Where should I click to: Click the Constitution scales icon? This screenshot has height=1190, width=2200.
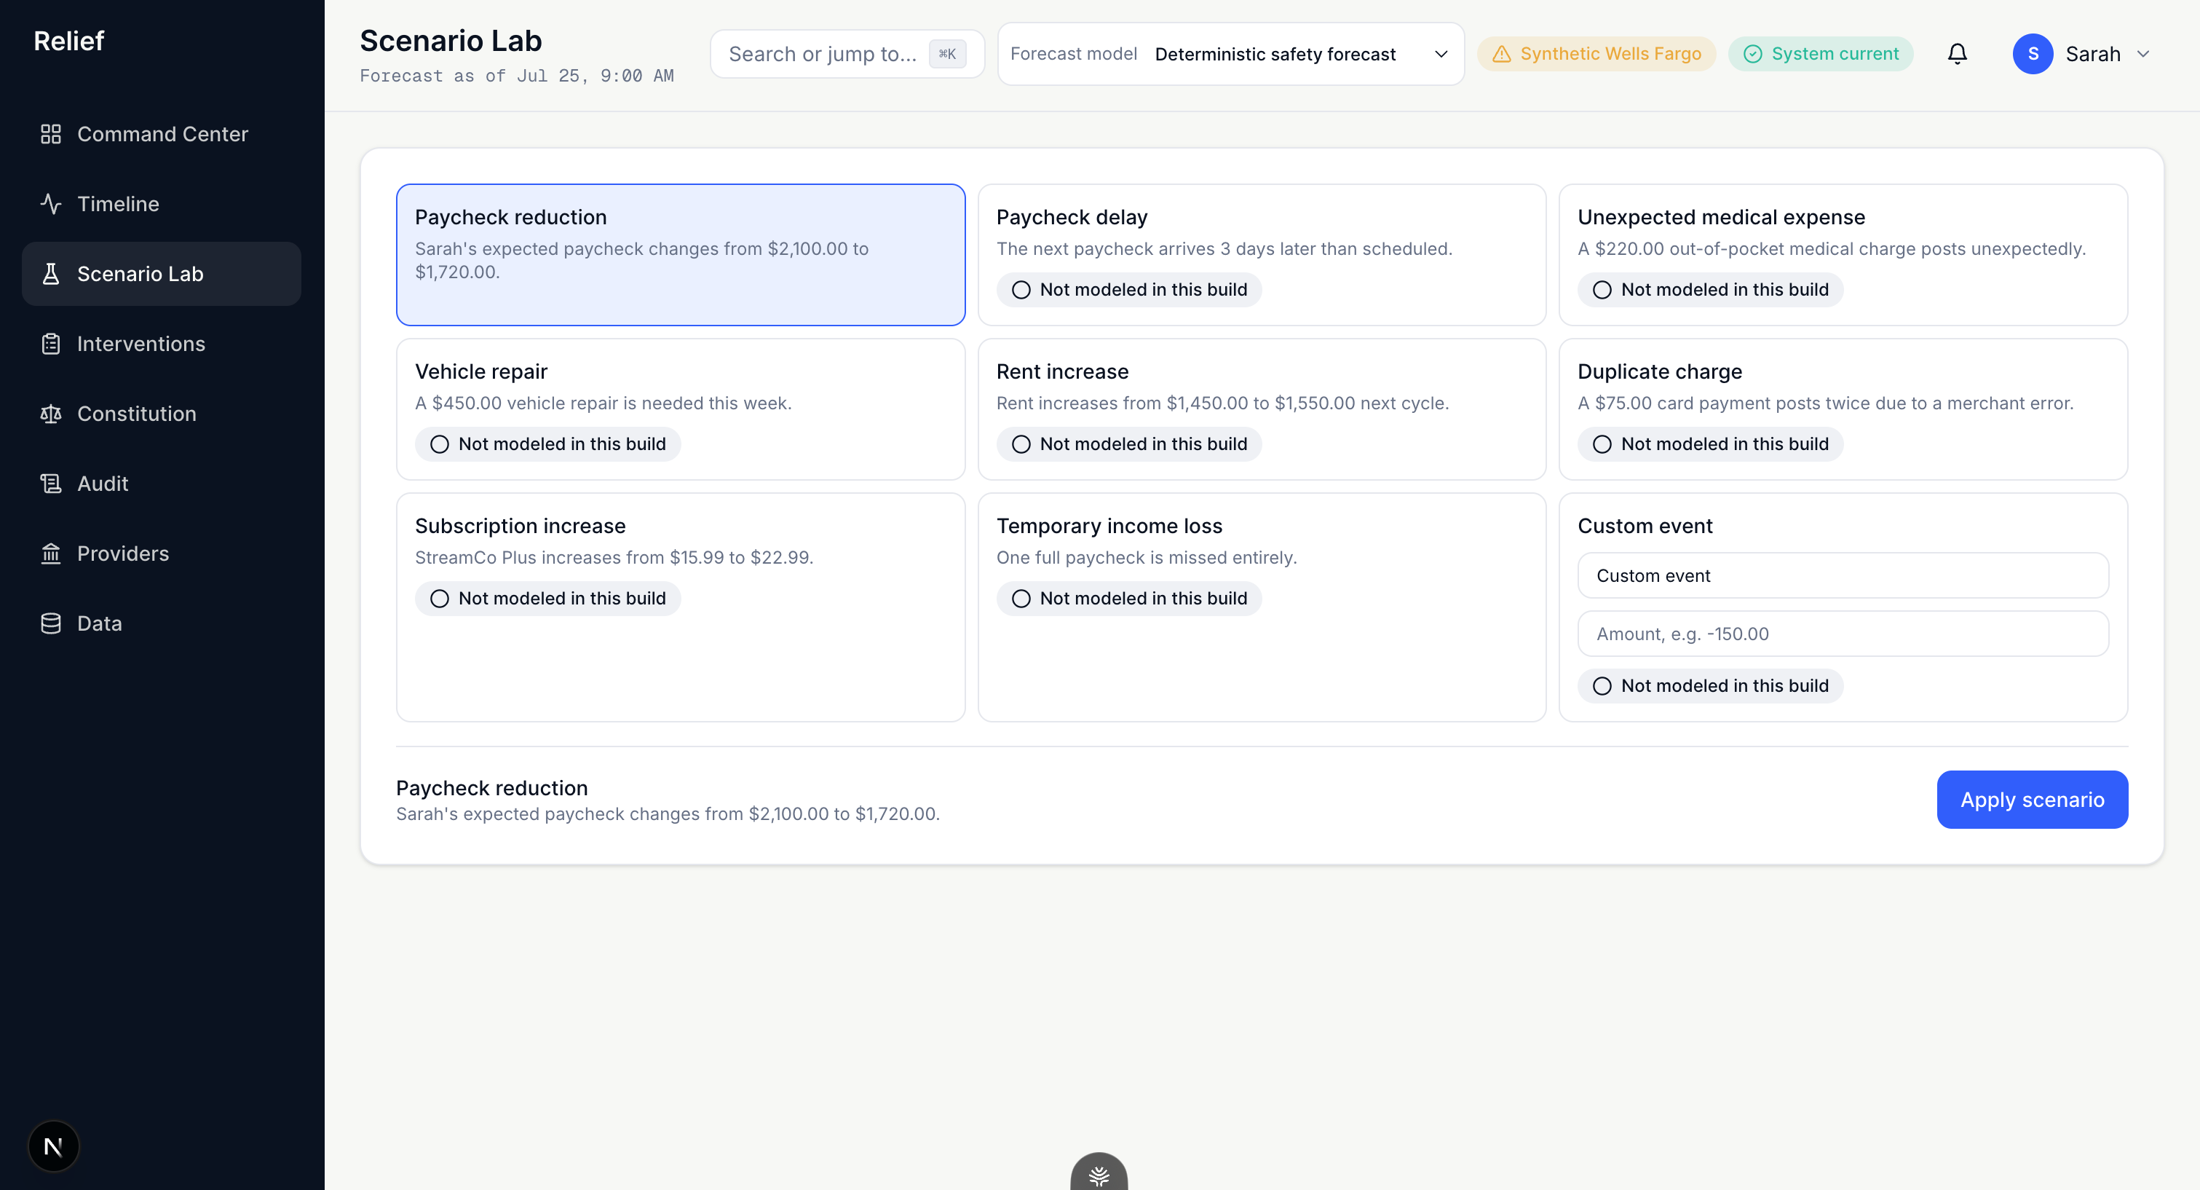point(50,414)
